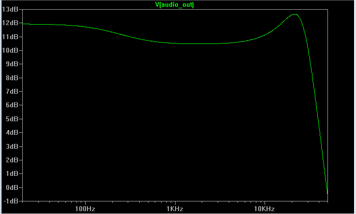Screen dimensions: 356x214
Task: Click the 0dB axis label
Action: (x=12, y=188)
